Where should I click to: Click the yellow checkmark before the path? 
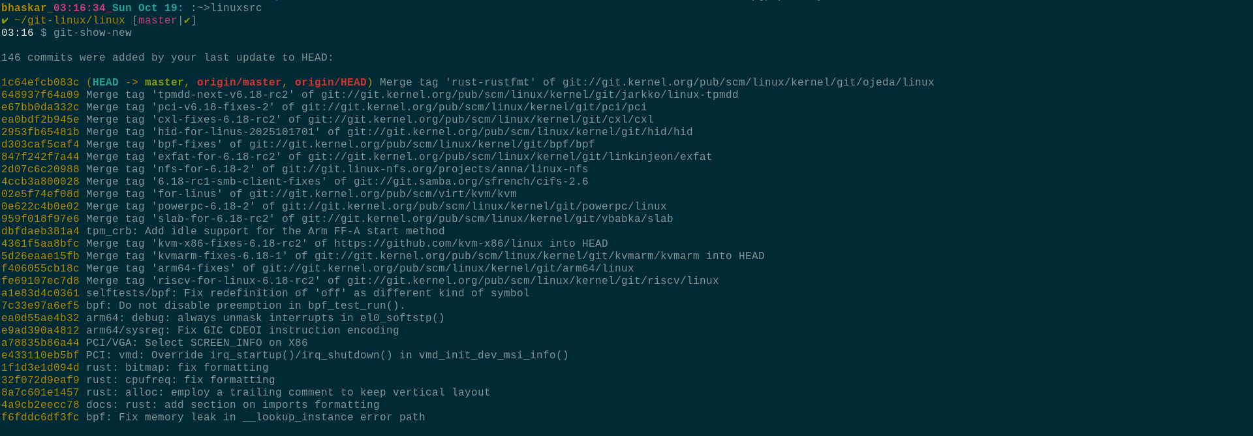(5, 20)
